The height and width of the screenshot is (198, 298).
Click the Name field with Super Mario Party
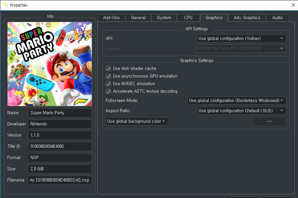click(x=60, y=113)
